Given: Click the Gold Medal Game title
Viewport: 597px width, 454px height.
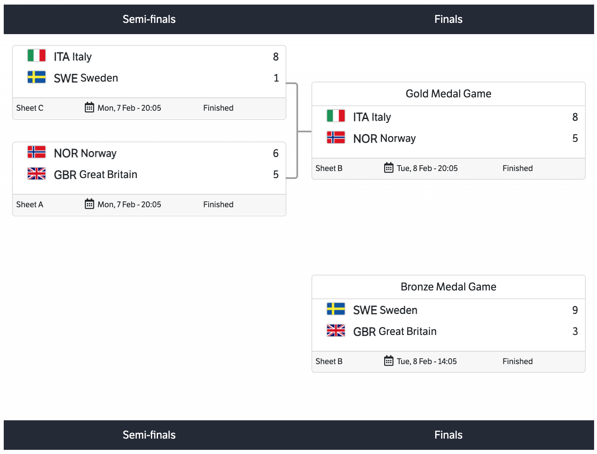Looking at the screenshot, I should 448,94.
